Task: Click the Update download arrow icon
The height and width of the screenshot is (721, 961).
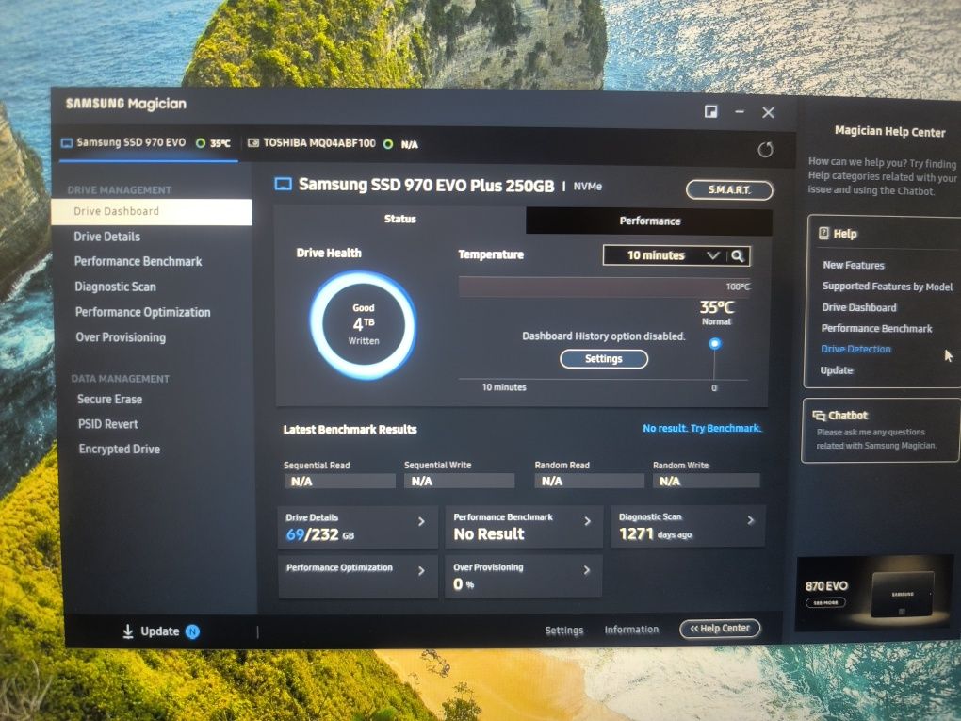Action: (127, 631)
